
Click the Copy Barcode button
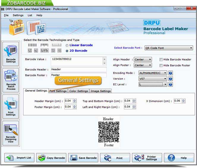51,158
